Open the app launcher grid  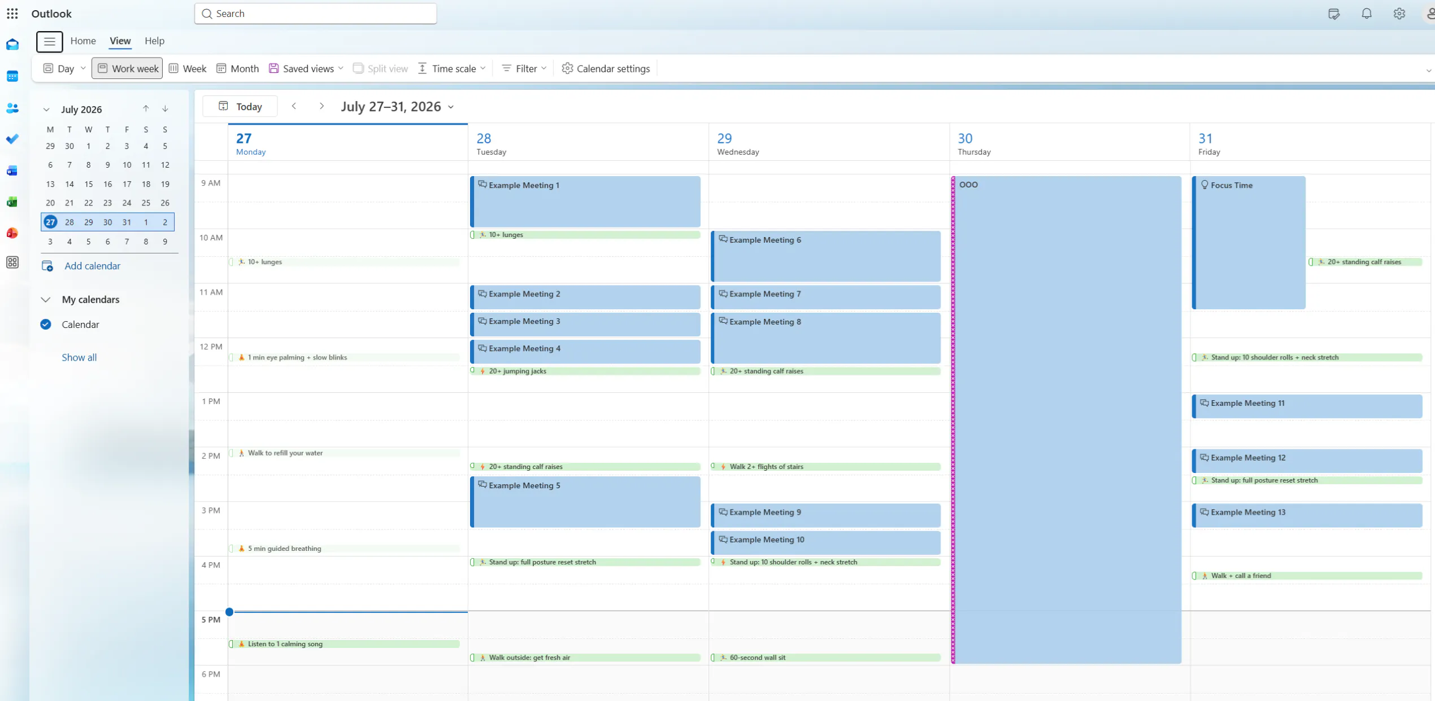point(12,14)
